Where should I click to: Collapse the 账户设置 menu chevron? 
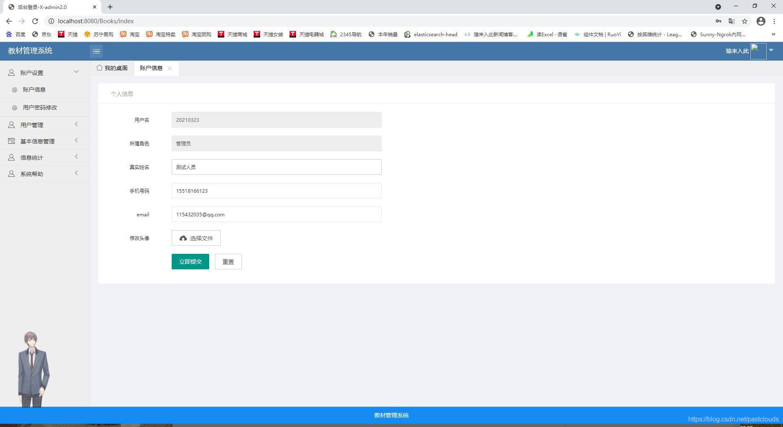pyautogui.click(x=76, y=72)
